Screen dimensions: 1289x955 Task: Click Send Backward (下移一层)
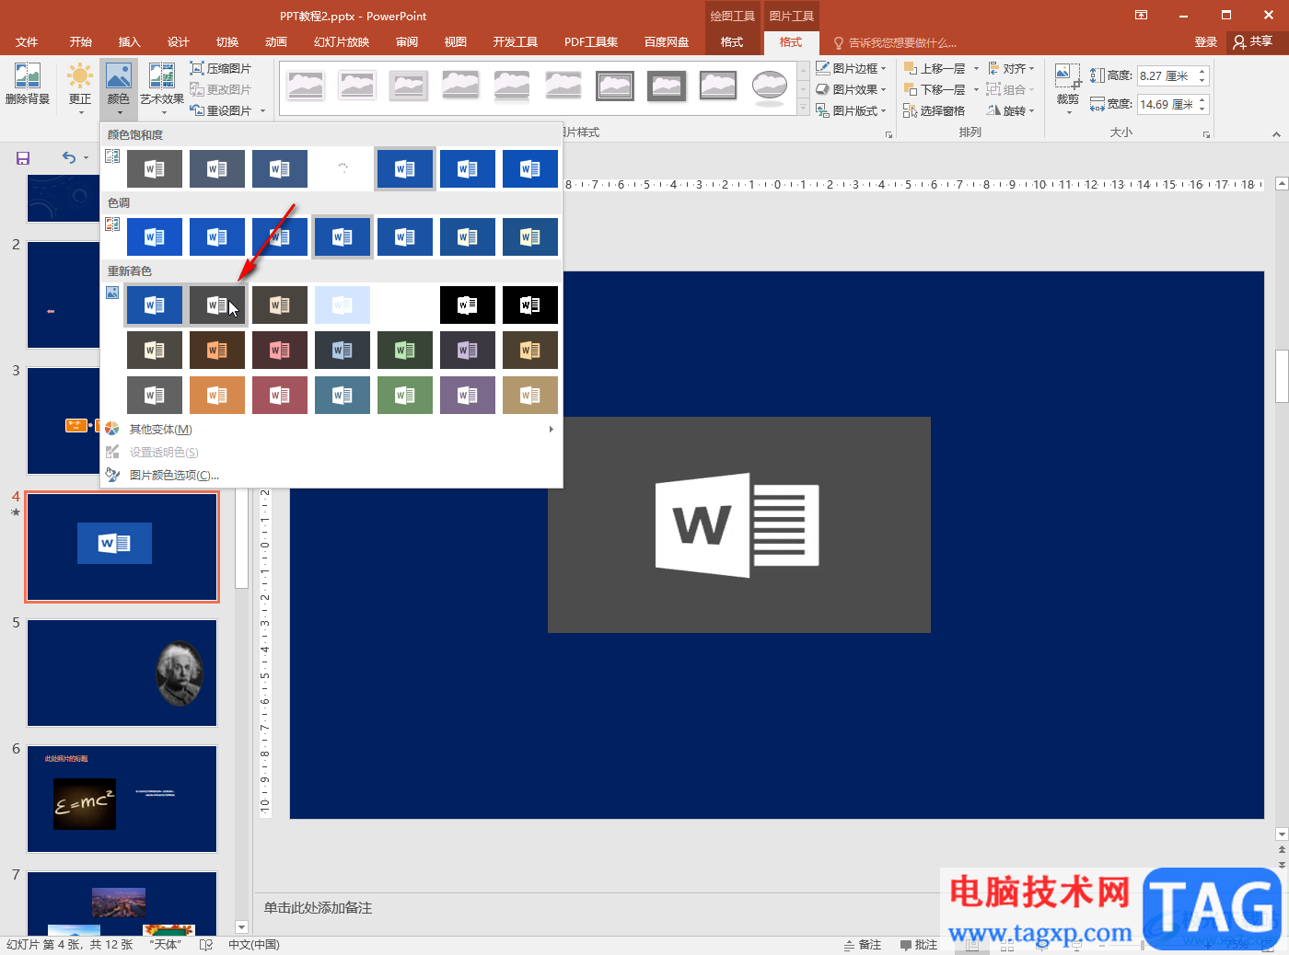tap(935, 90)
